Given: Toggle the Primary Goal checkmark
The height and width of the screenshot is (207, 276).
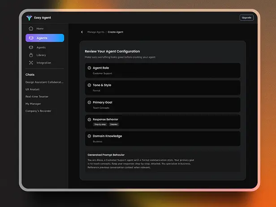Looking at the screenshot, I should point(90,103).
